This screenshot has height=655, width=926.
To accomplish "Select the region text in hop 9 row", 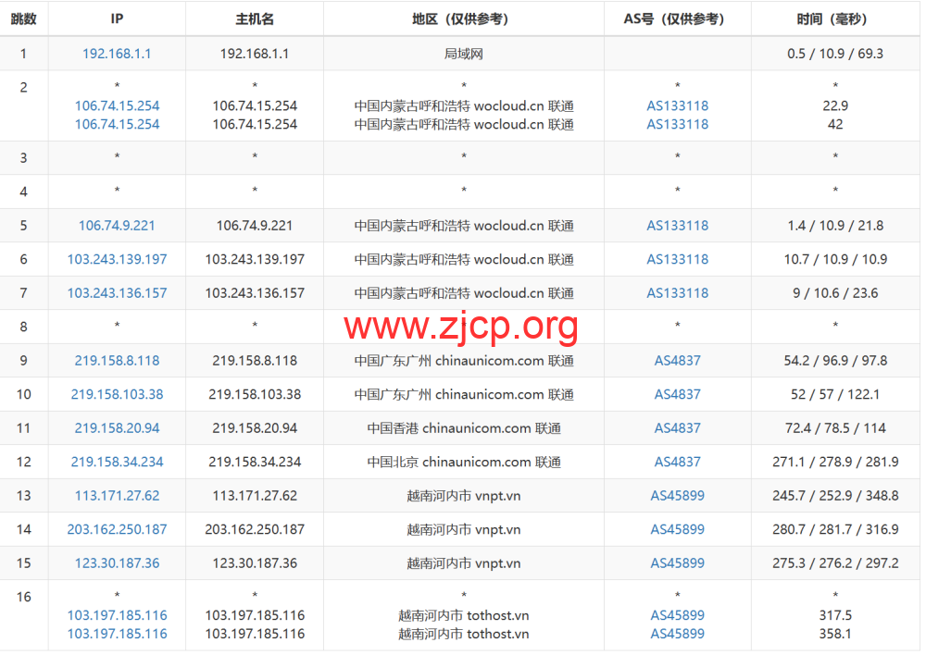I will pos(464,361).
